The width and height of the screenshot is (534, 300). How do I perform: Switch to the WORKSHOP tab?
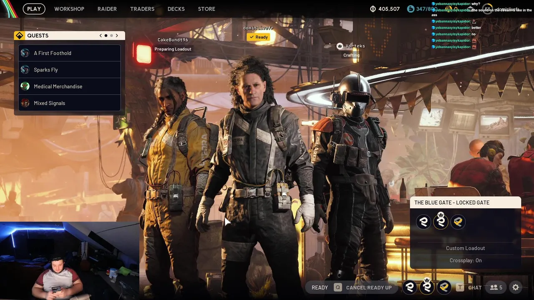(69, 9)
